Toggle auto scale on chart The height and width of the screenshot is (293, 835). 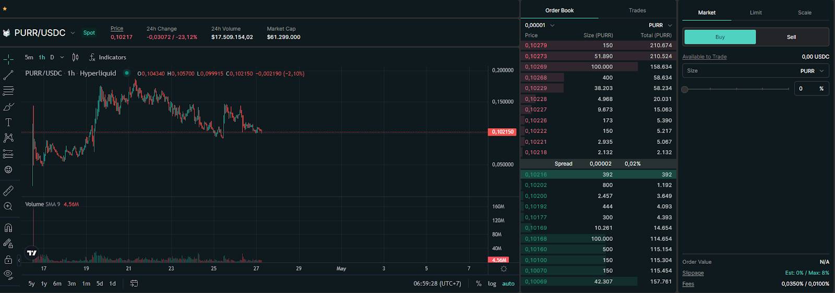(x=508, y=284)
